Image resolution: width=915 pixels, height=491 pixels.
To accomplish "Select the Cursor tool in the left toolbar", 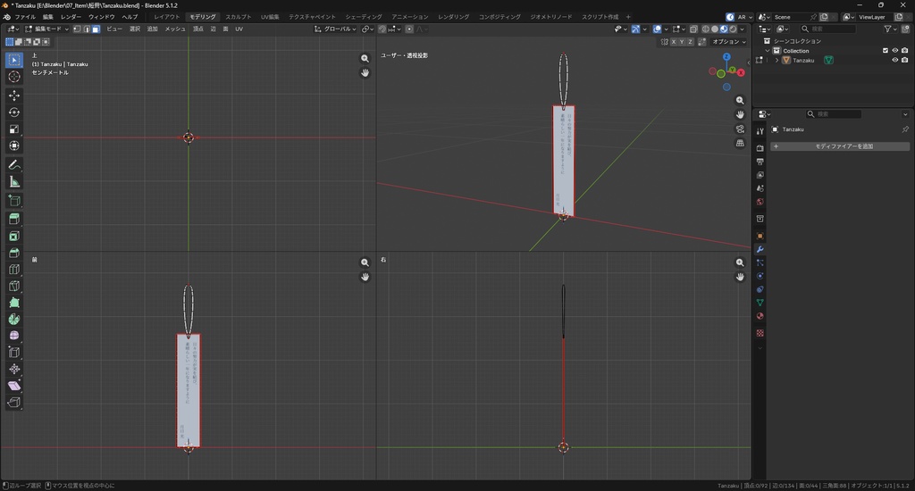I will point(14,77).
